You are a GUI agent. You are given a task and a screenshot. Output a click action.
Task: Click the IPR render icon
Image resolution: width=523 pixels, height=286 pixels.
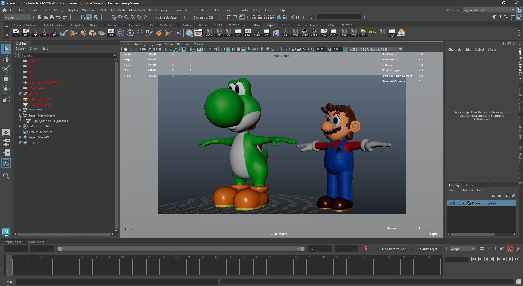coord(266,17)
